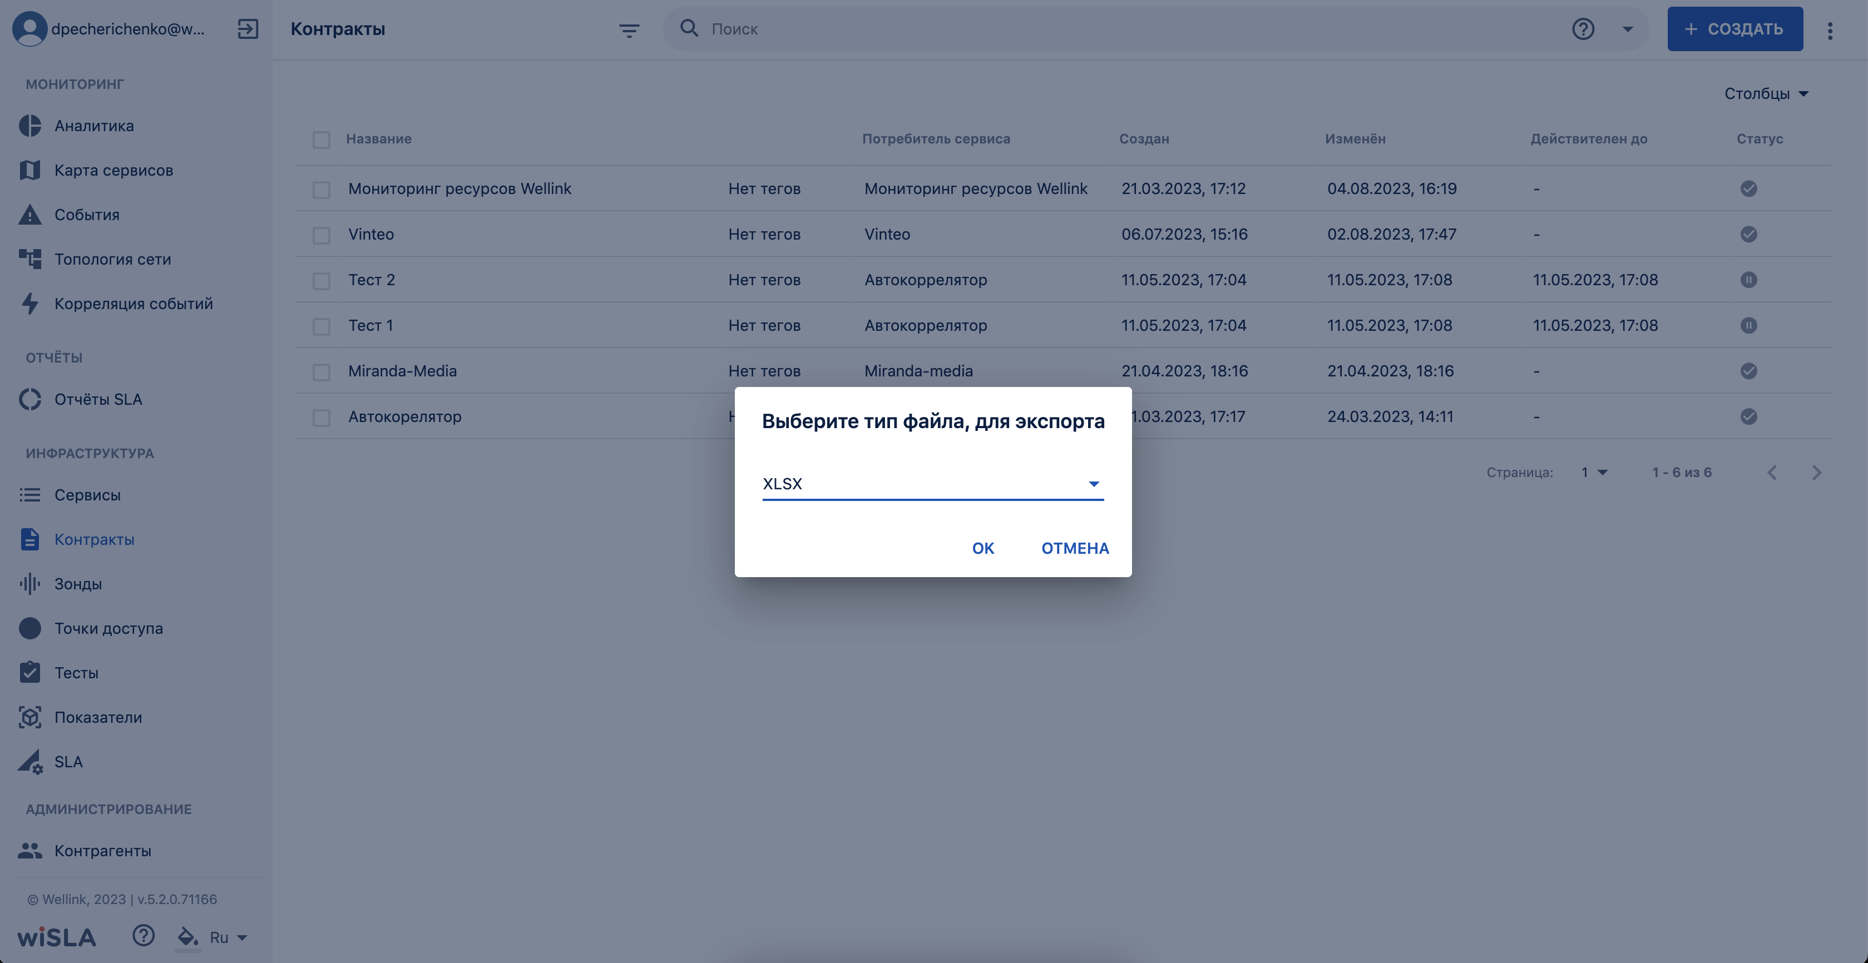Click the Контрагенты people icon
This screenshot has width=1868, height=963.
coord(29,850)
